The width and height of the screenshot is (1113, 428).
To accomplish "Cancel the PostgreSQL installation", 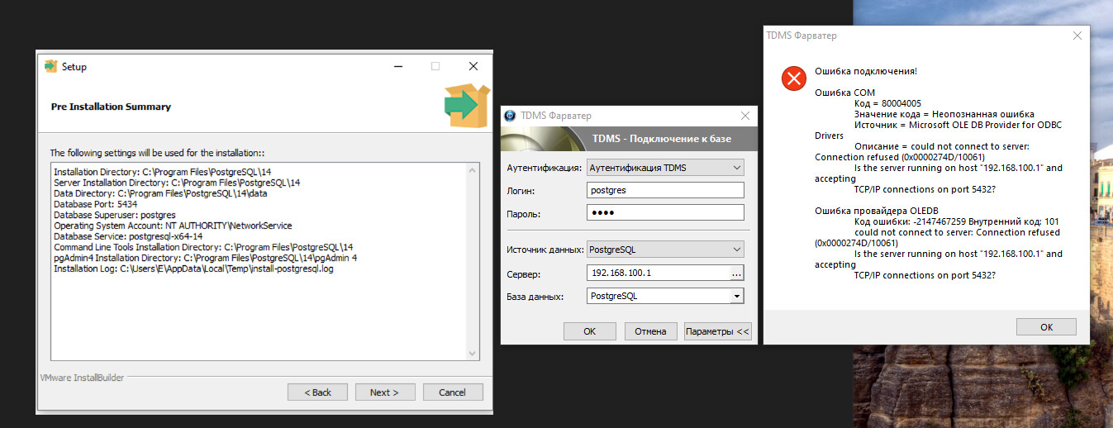I will click(452, 392).
